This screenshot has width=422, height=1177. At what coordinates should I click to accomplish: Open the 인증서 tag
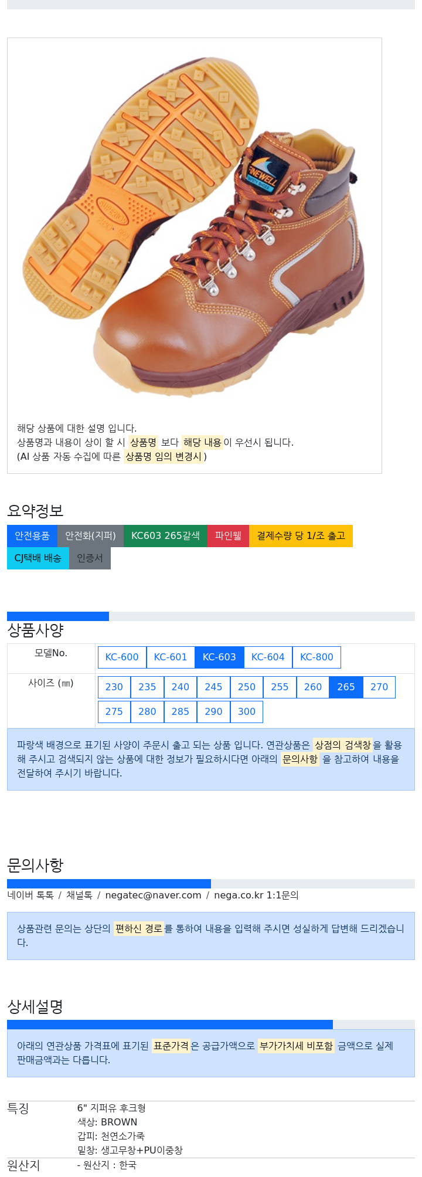[90, 558]
